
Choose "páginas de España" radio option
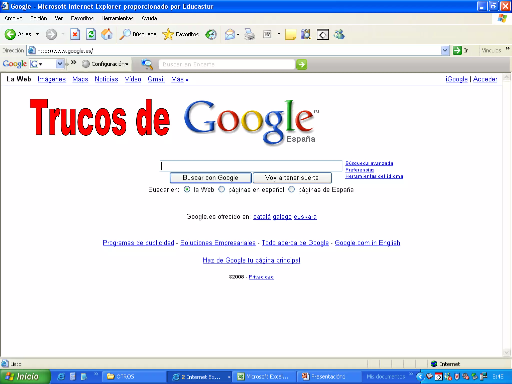[x=291, y=189]
